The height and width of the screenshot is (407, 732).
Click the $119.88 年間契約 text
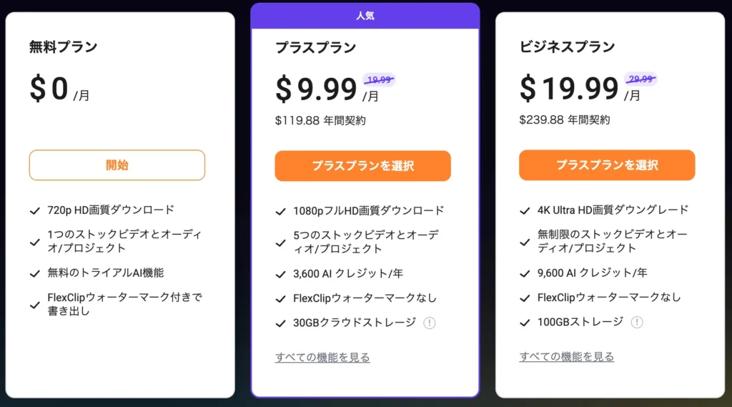[320, 120]
